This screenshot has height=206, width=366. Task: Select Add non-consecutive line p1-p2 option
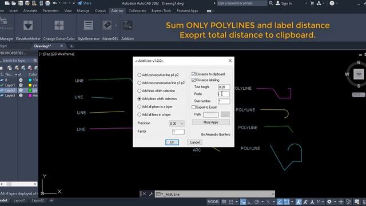(x=161, y=82)
